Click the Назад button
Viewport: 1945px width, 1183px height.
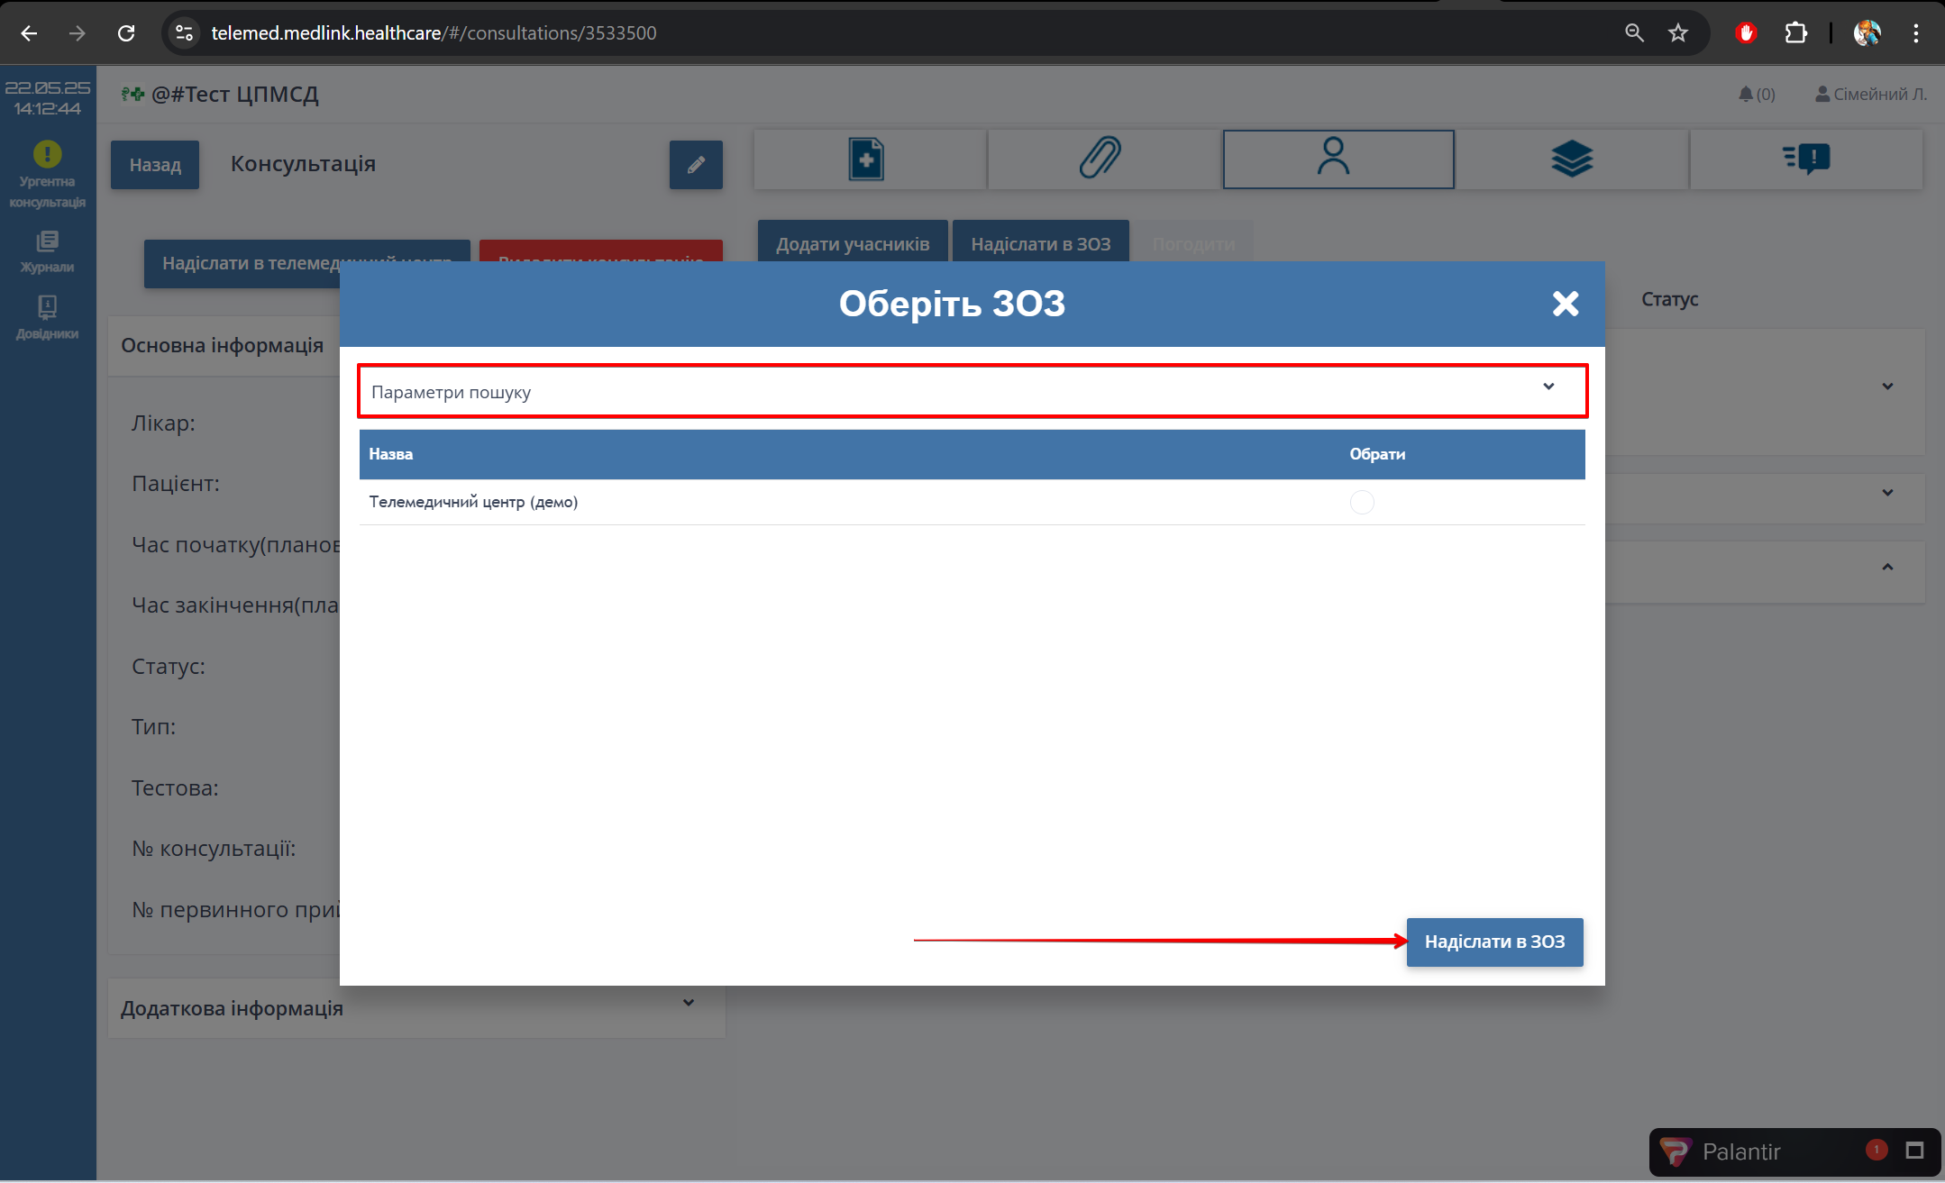tap(155, 165)
